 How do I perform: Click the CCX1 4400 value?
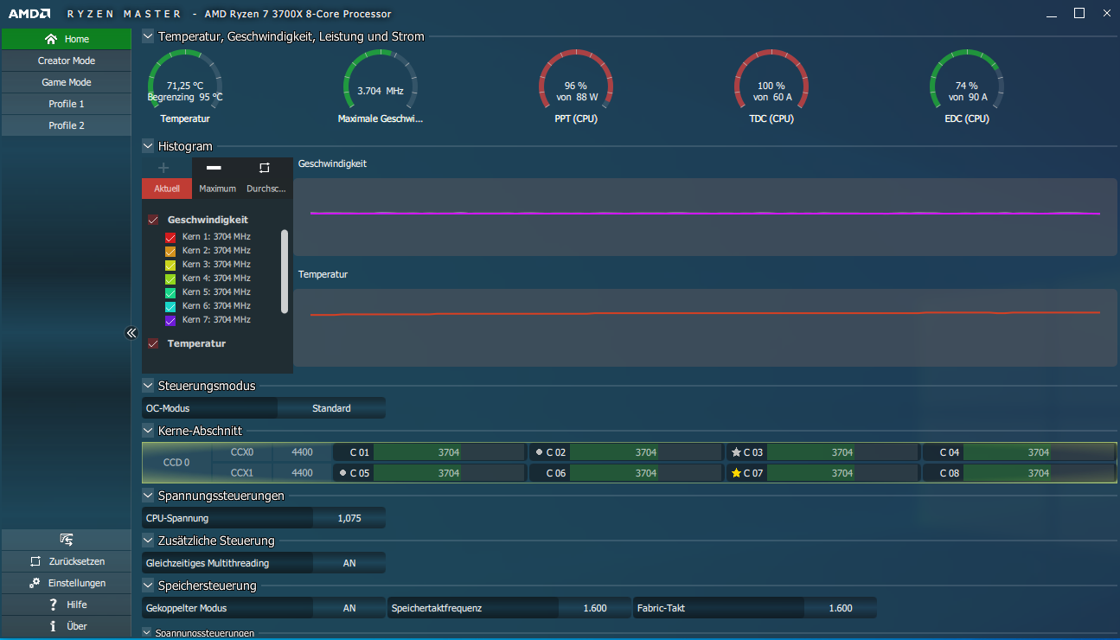point(303,473)
